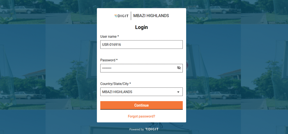Click the colored dots emblem of the header logo
The image size is (288, 134).
tap(116, 16)
